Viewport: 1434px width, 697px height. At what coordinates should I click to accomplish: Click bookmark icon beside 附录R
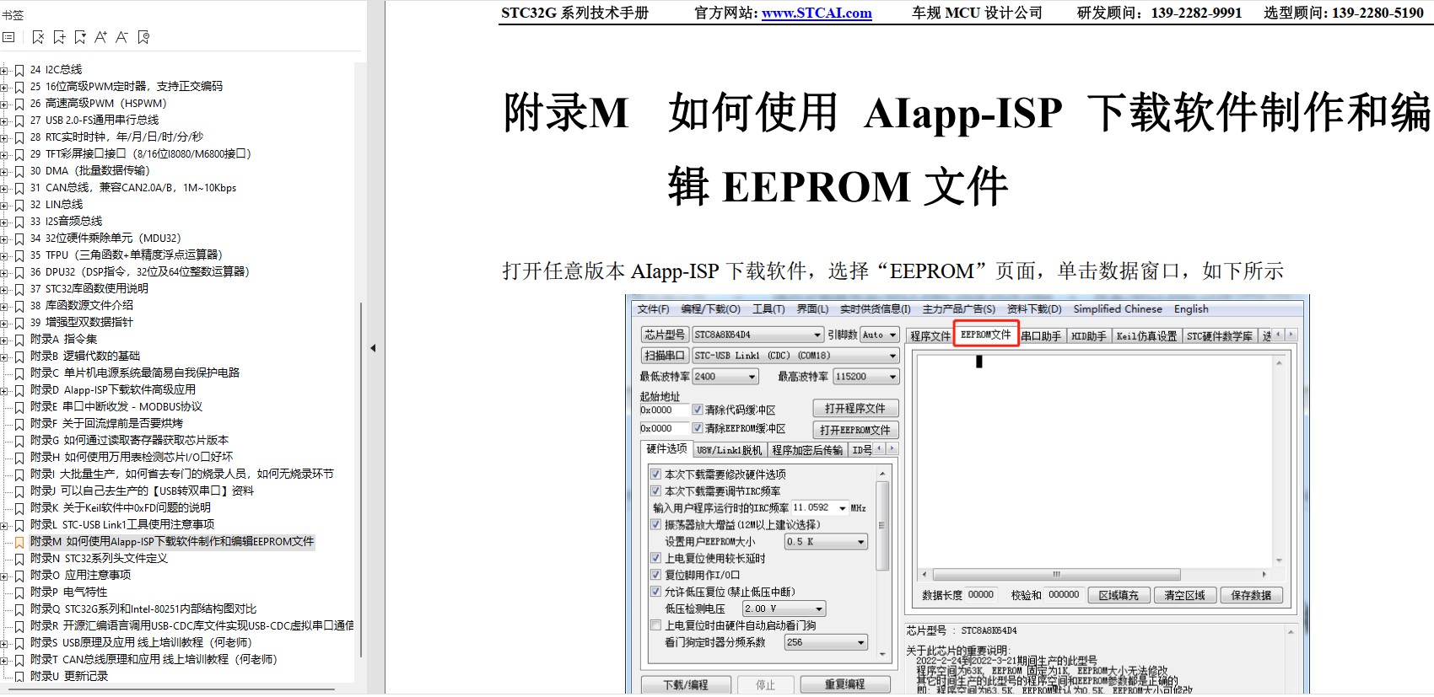19,626
